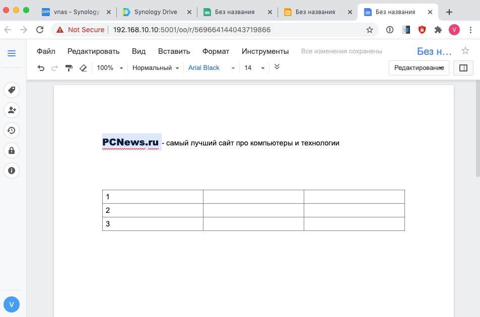Click the tag label icon in sidebar
This screenshot has height=317, width=480.
pos(12,90)
